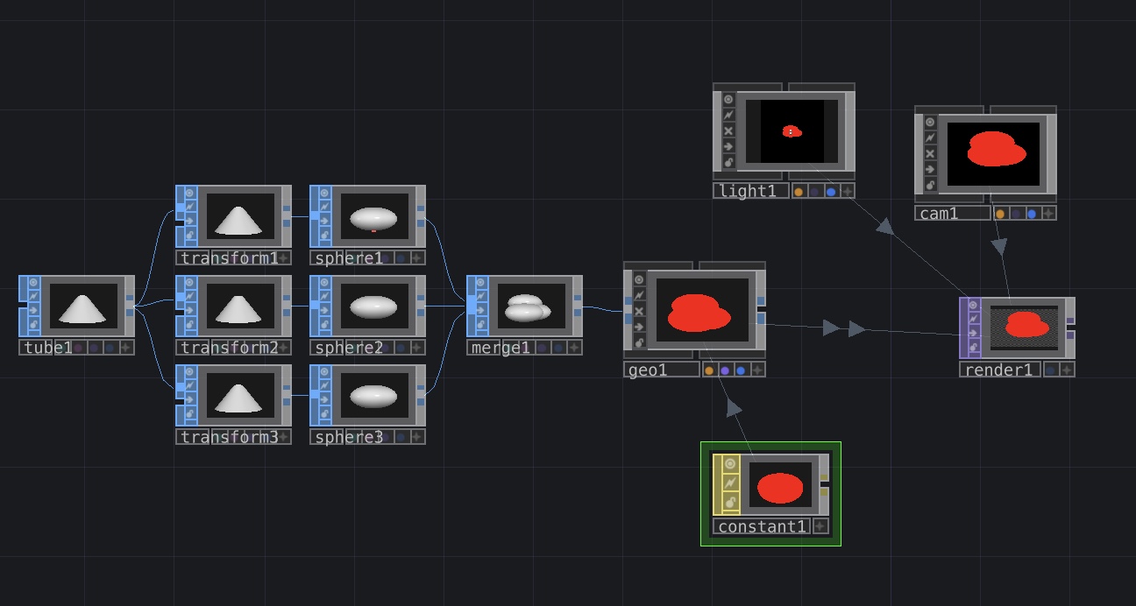The width and height of the screenshot is (1136, 606).
Task: Click the lightning-bolt flag on constant1
Action: pos(729,483)
